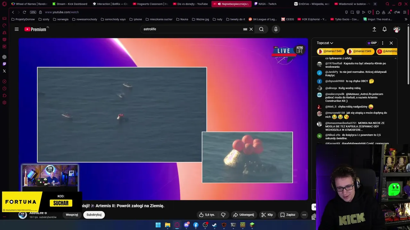Reload the page in browser toolbar
Image resolution: width=410 pixels, height=230 pixels.
pyautogui.click(x=24, y=12)
